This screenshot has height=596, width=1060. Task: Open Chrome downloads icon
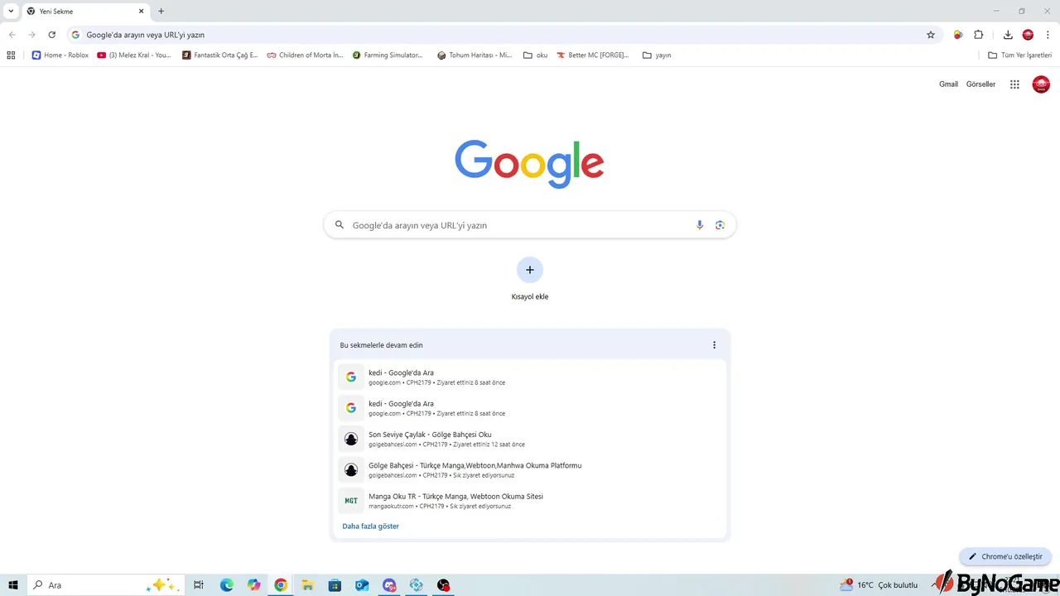click(x=1008, y=35)
